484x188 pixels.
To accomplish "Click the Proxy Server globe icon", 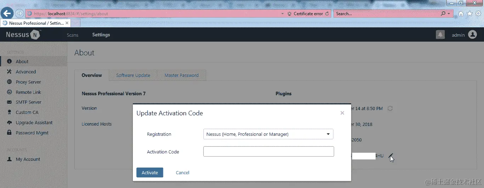I will 10,82.
